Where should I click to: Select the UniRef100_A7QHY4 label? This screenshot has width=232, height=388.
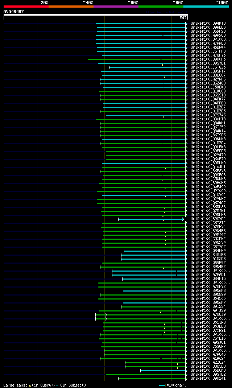tap(208, 227)
